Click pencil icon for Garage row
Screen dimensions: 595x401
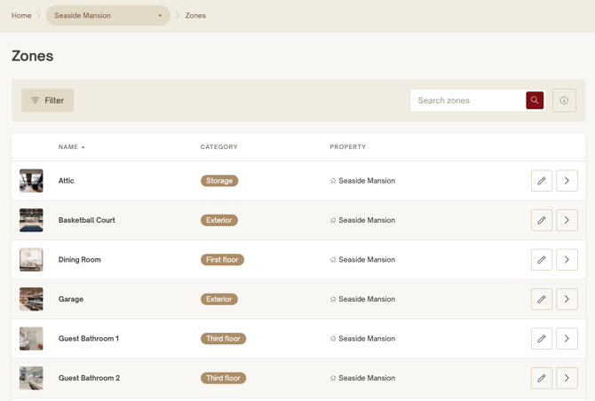pyautogui.click(x=542, y=299)
